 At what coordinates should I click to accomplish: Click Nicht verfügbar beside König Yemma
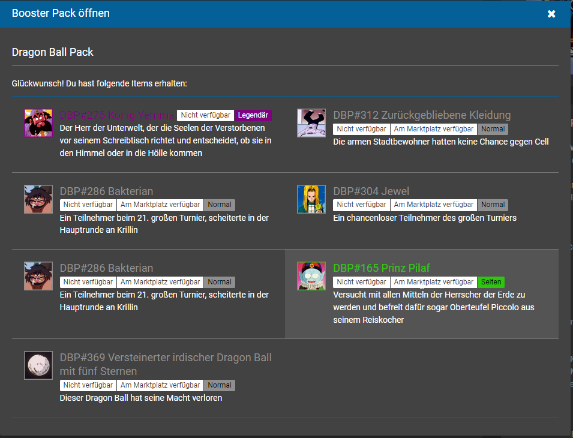(x=205, y=115)
